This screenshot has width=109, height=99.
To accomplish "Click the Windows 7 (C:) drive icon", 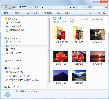I will [x=7, y=72].
